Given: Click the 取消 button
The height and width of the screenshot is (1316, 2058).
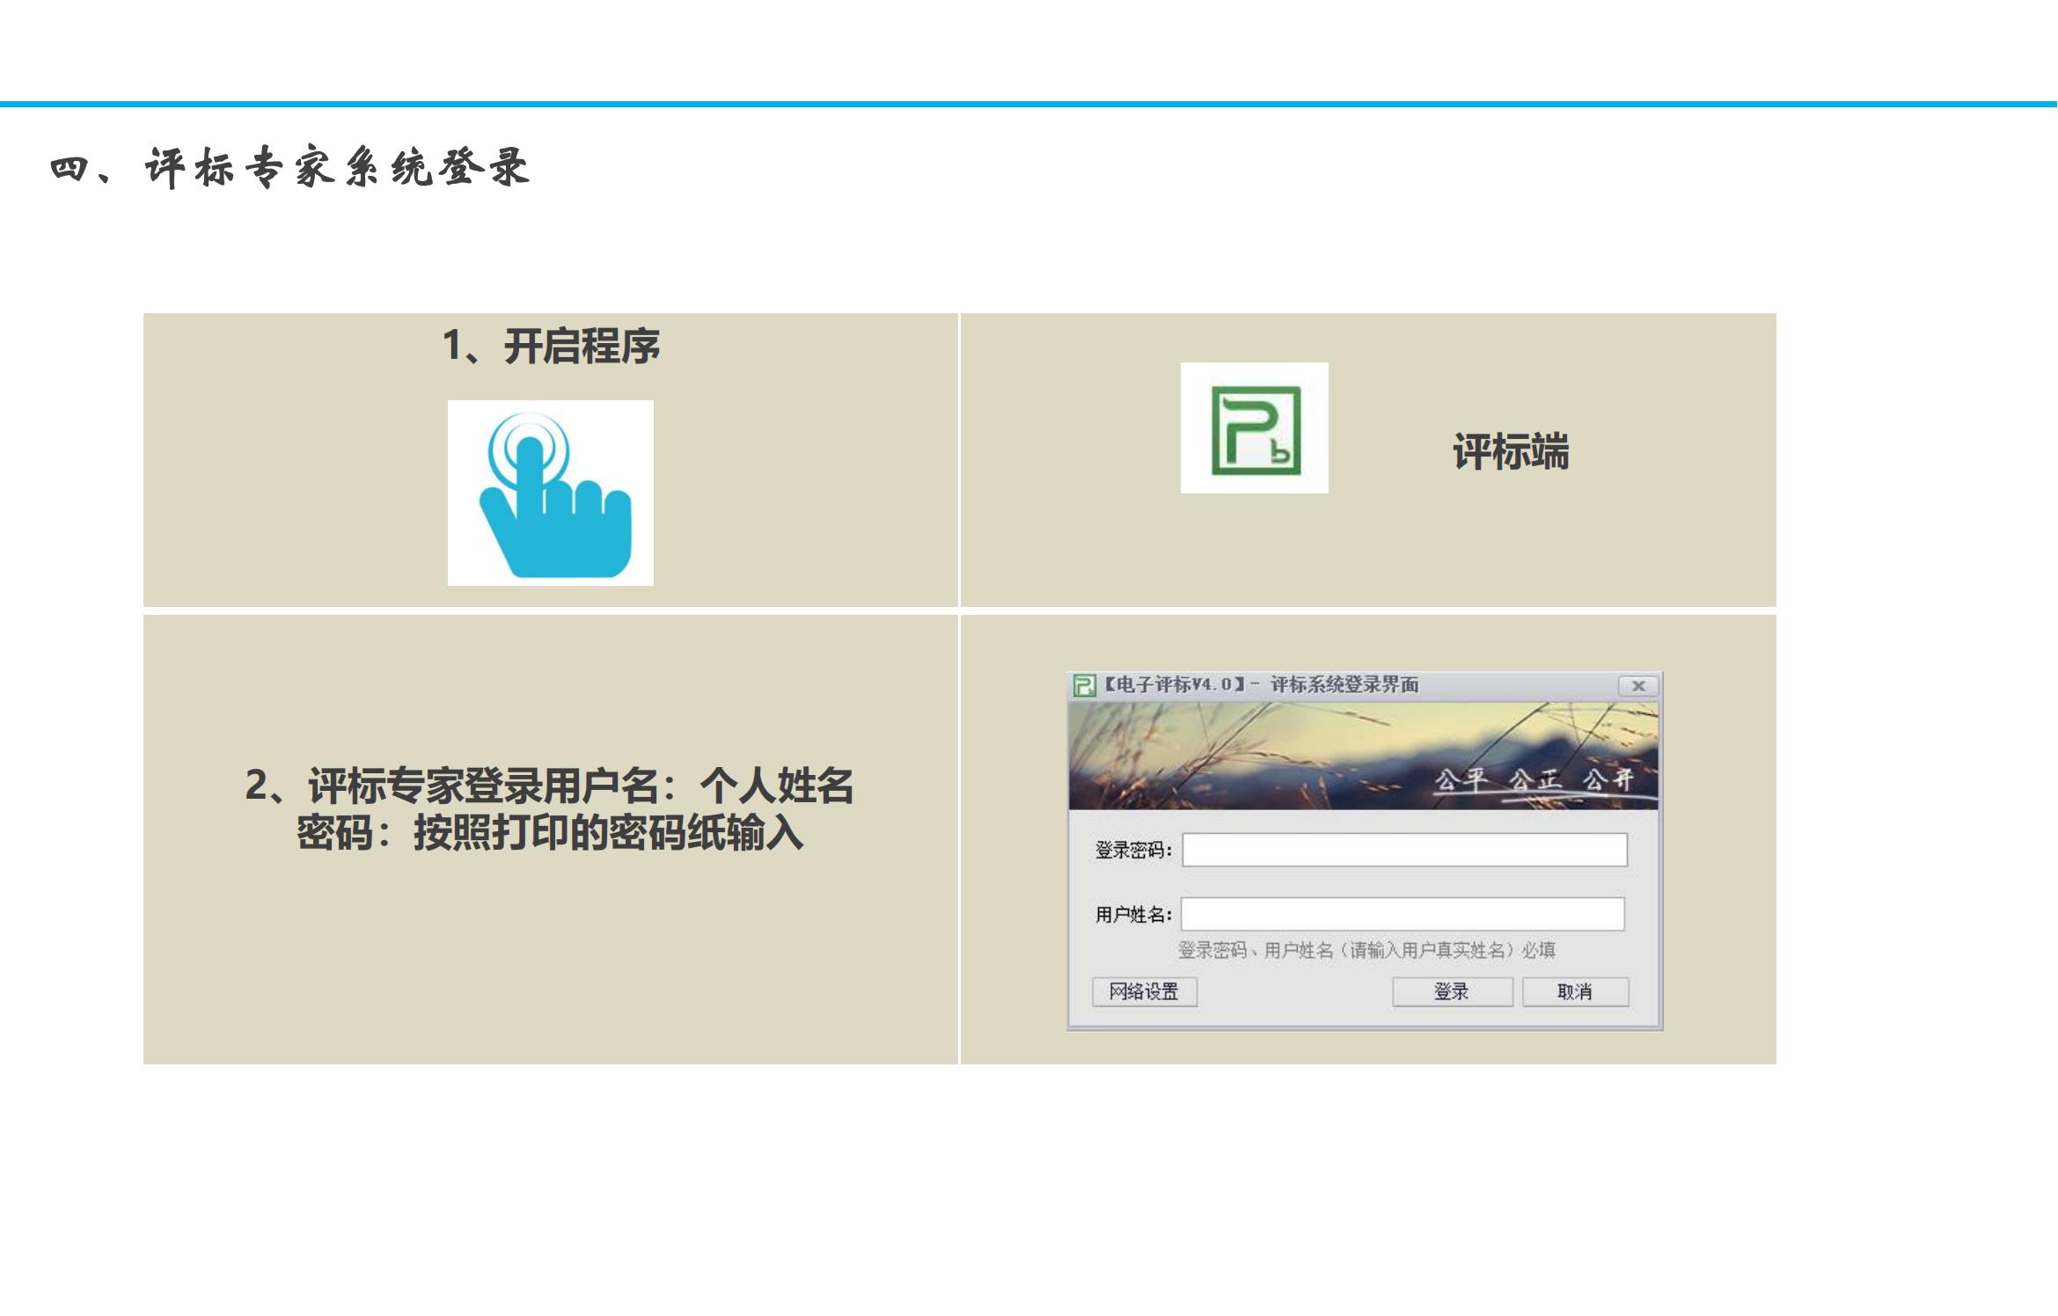Looking at the screenshot, I should coord(1575,991).
